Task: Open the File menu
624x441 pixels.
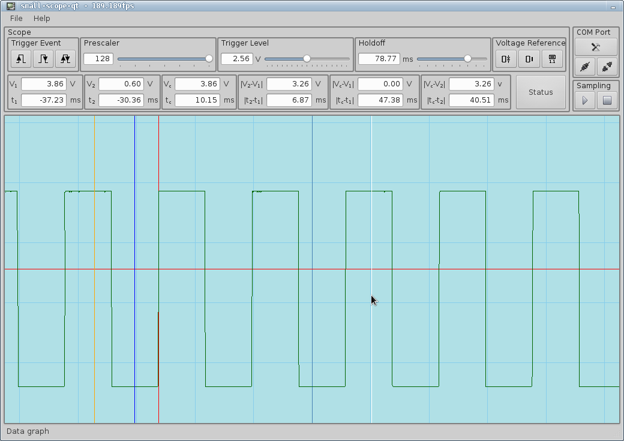Action: [16, 19]
